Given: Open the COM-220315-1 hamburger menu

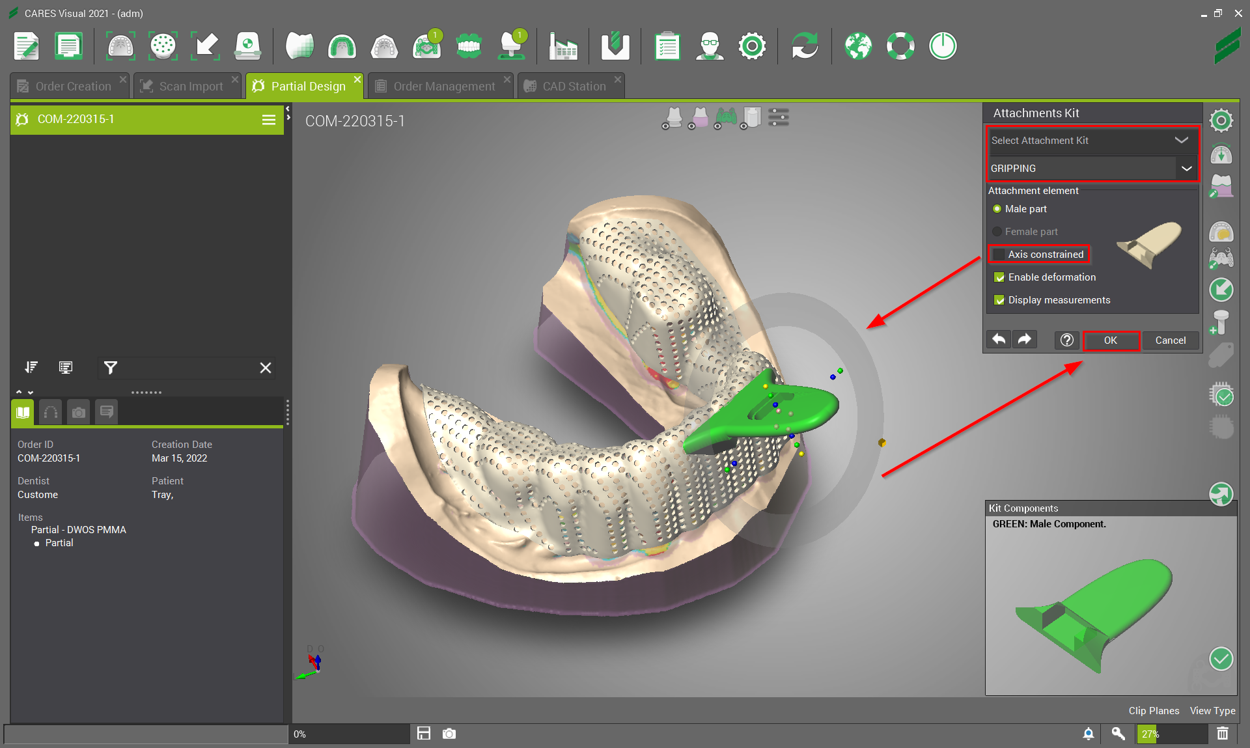Looking at the screenshot, I should pyautogui.click(x=268, y=120).
